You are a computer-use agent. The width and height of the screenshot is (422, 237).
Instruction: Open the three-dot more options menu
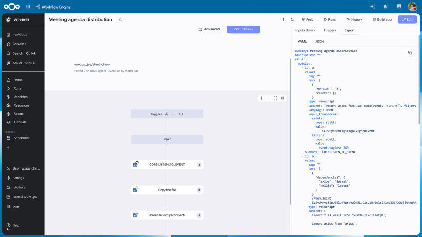pyautogui.click(x=283, y=19)
